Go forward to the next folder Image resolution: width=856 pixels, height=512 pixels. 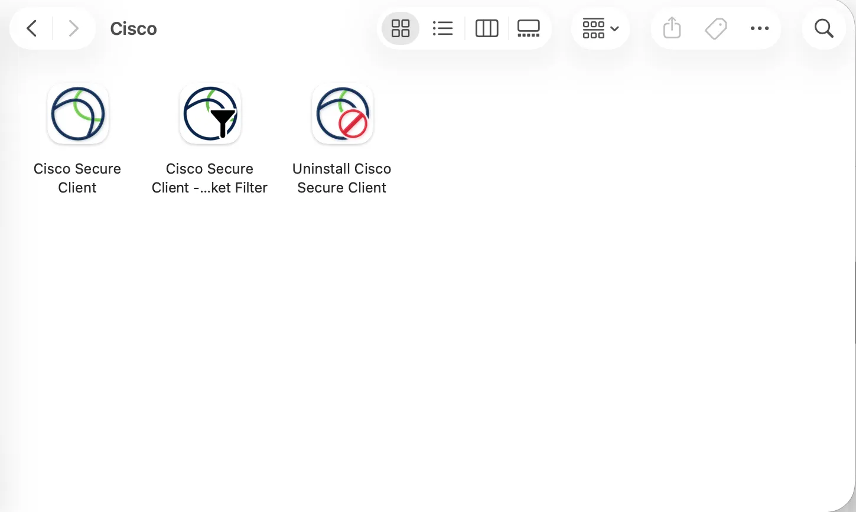[x=73, y=28]
